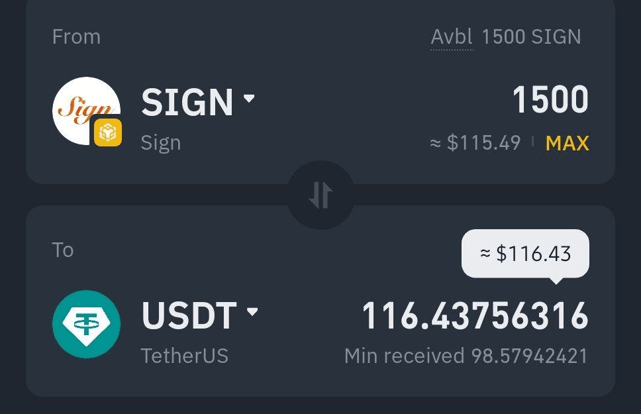The height and width of the screenshot is (414, 641).
Task: Expand the USDT token dropdown arrow
Action: coord(253,312)
